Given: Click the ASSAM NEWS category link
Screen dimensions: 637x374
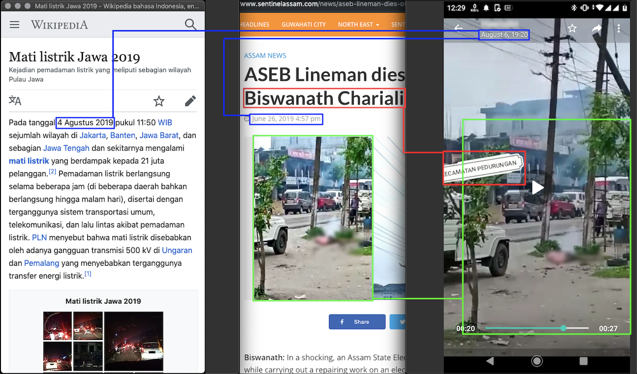Looking at the screenshot, I should coord(265,56).
